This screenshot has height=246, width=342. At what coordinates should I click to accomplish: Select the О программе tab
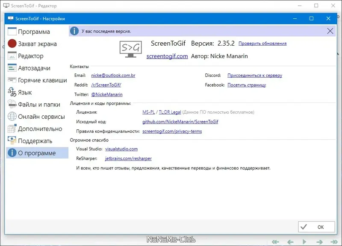pyautogui.click(x=37, y=153)
